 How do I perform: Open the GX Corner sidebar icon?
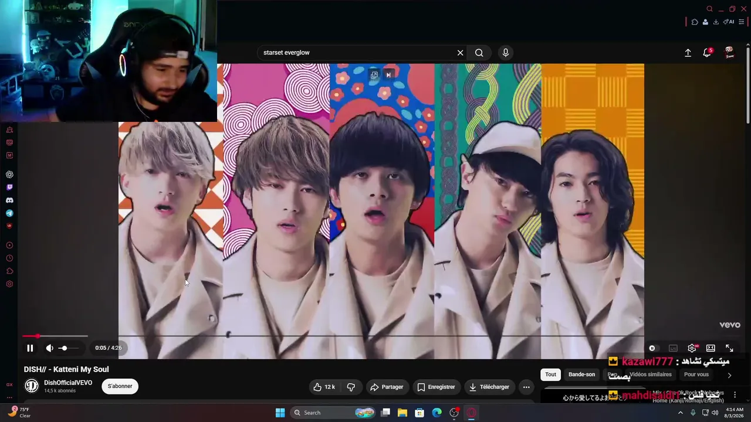pos(9,384)
